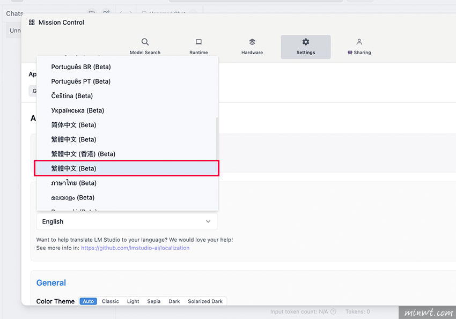Set Color Theme to Classic
The height and width of the screenshot is (319, 456).
pos(110,301)
